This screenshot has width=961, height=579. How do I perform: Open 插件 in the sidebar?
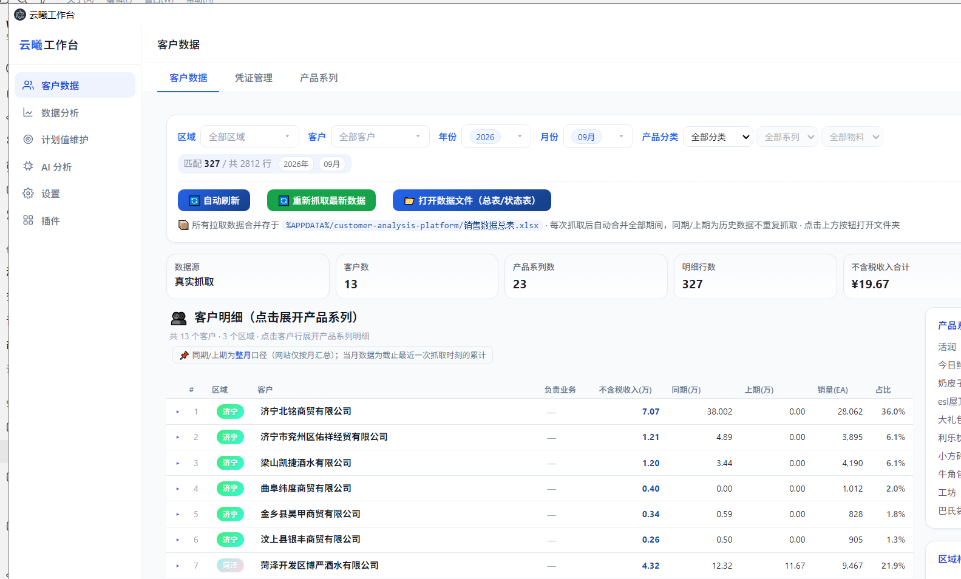pyautogui.click(x=75, y=220)
